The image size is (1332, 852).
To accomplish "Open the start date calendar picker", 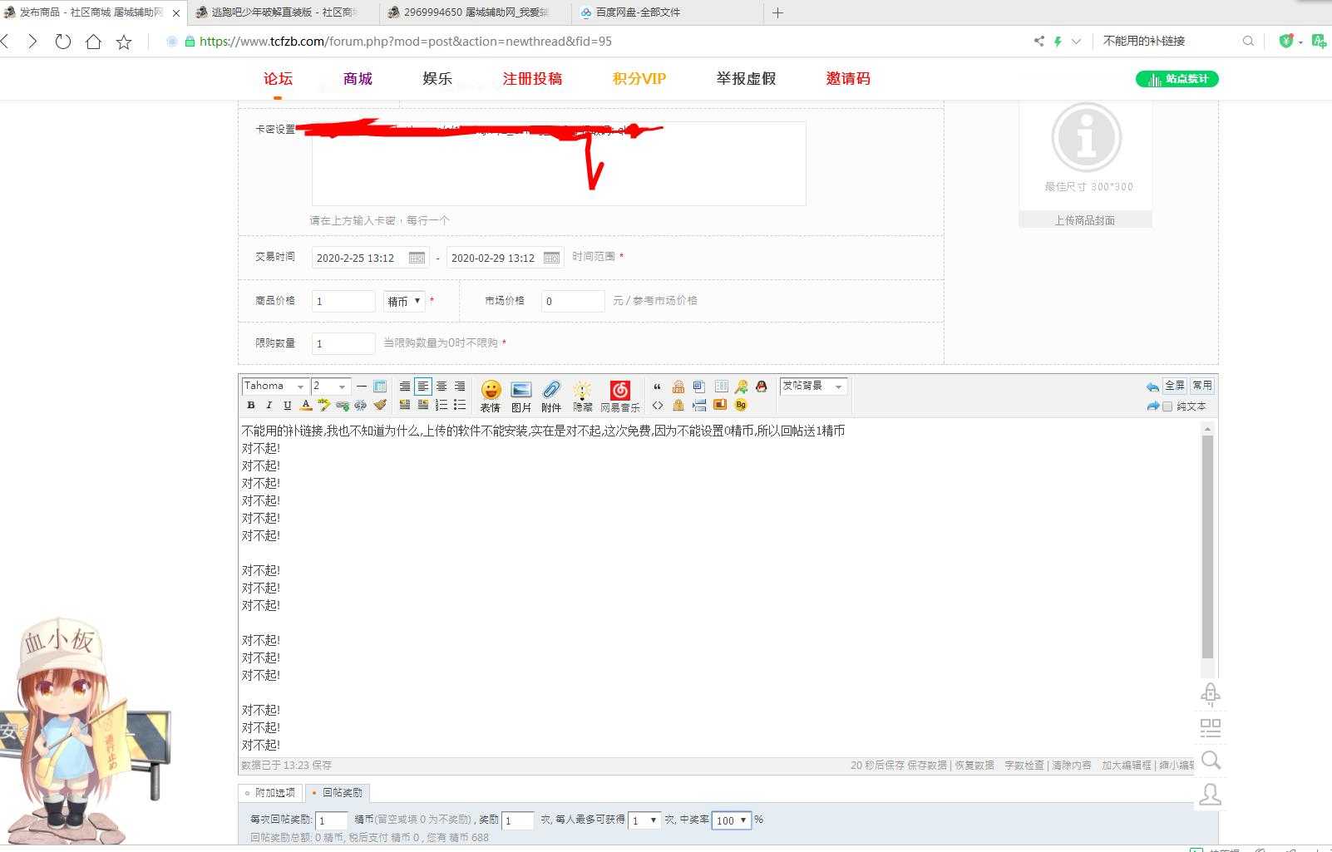I will click(x=417, y=258).
